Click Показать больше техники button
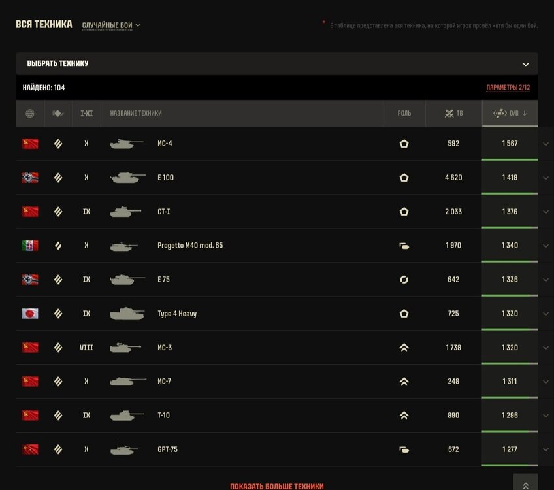 (276, 486)
